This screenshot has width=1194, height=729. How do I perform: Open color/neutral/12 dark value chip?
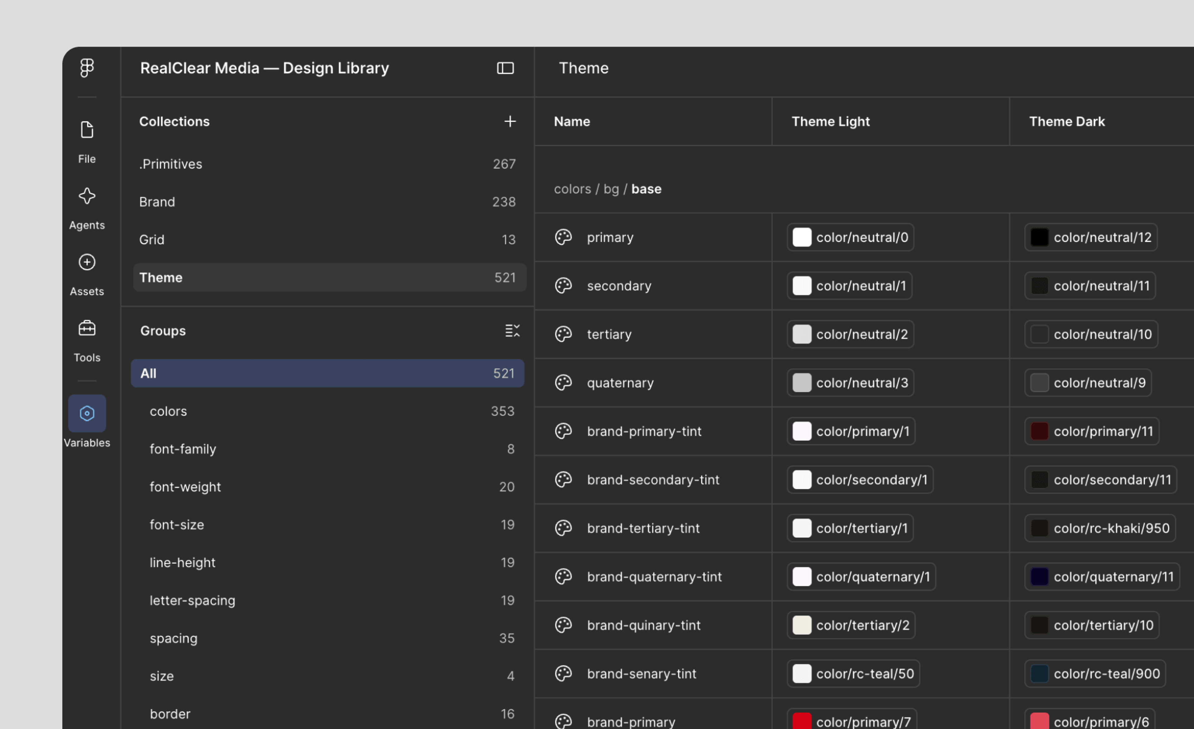click(x=1091, y=237)
